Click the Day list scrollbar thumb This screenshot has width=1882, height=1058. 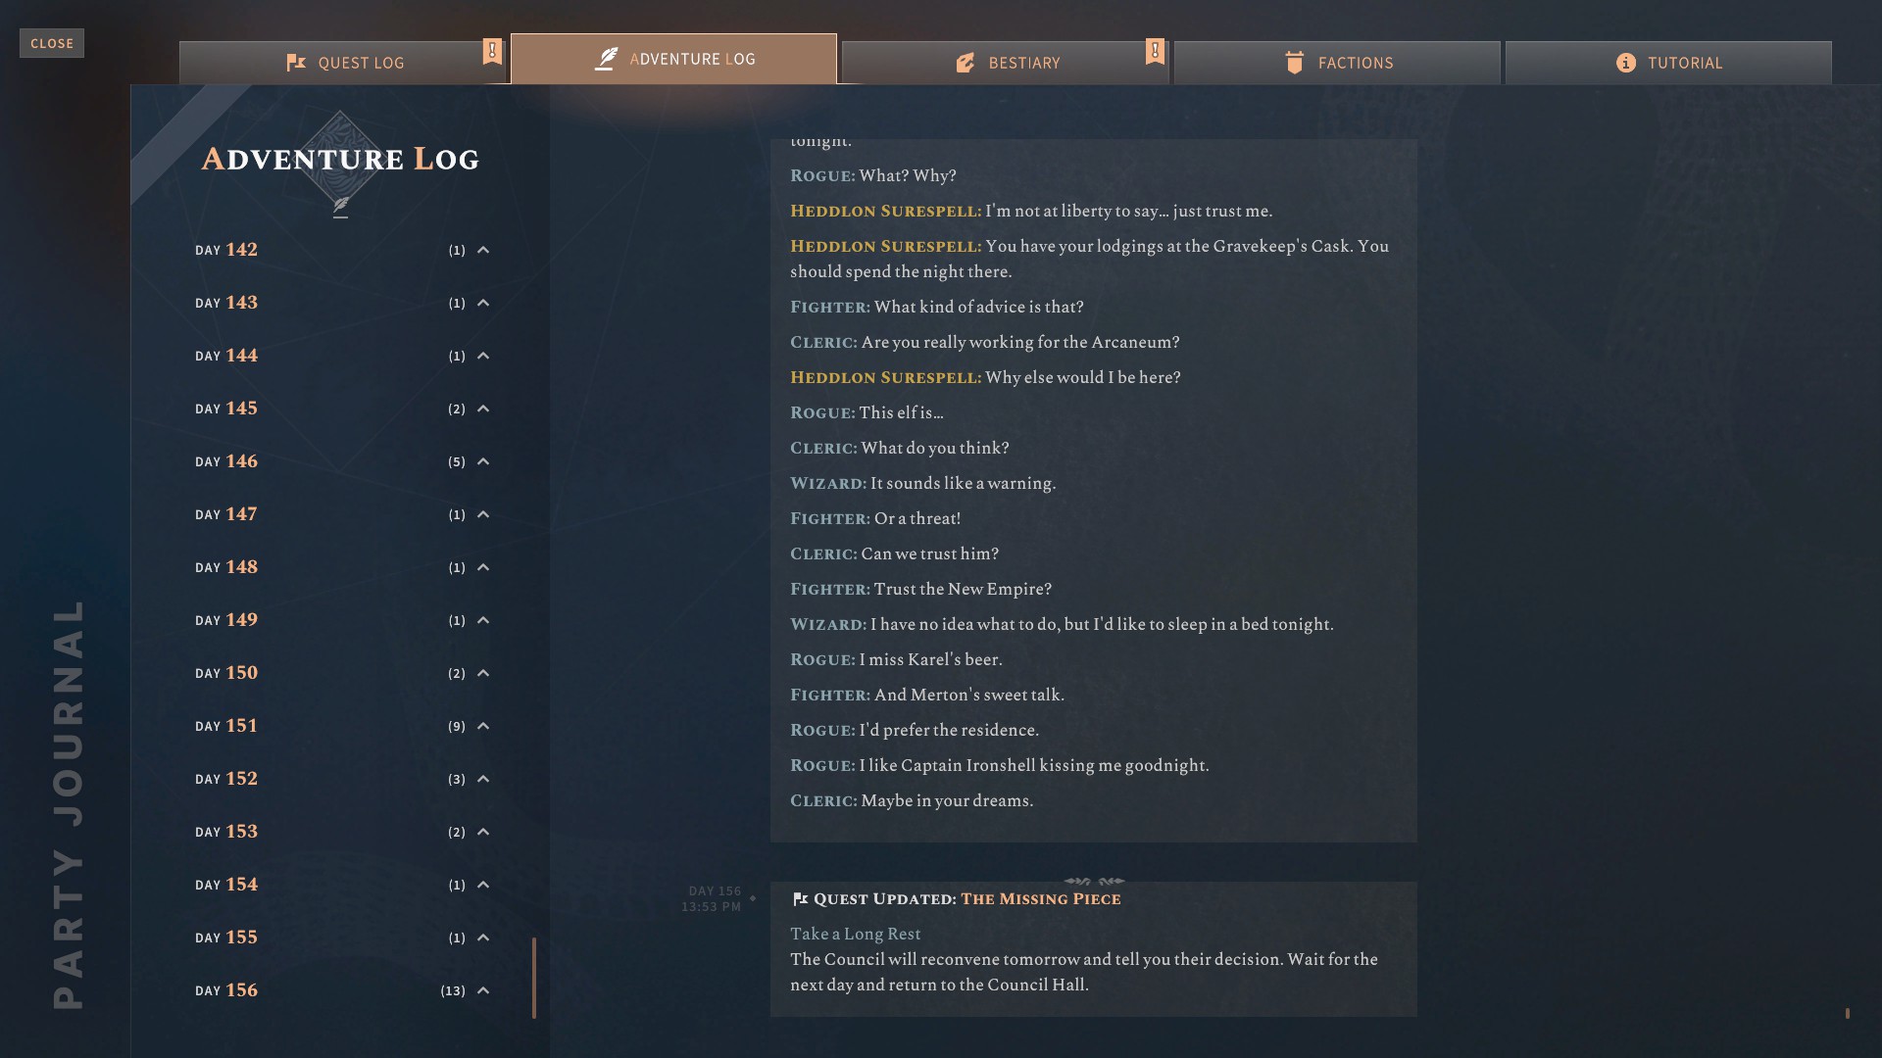[534, 978]
